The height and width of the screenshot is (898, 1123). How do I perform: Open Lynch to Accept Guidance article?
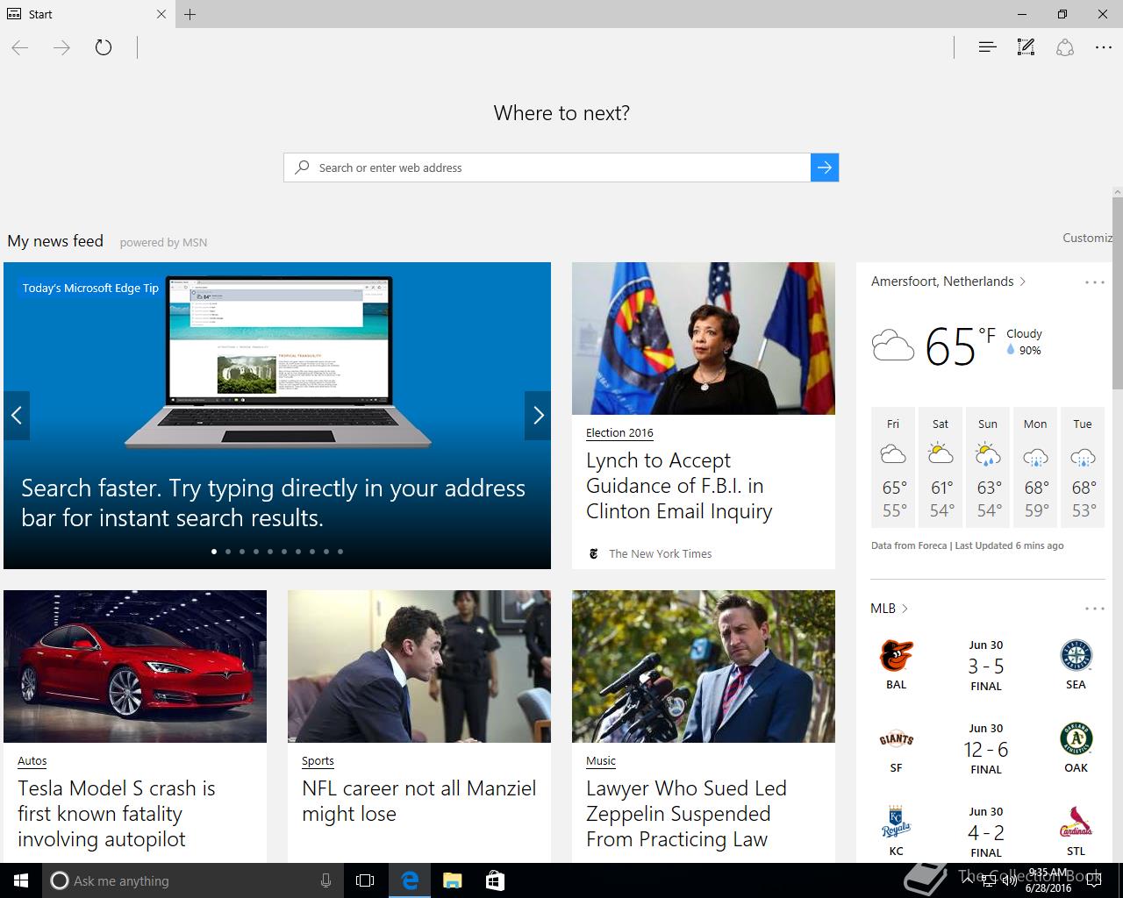[679, 486]
